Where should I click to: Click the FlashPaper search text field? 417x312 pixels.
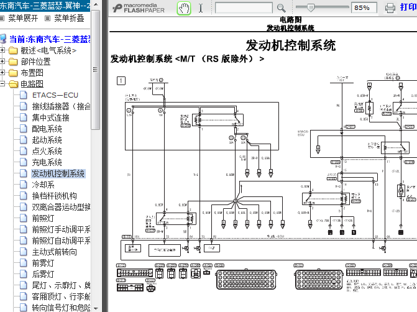coord(244,8)
